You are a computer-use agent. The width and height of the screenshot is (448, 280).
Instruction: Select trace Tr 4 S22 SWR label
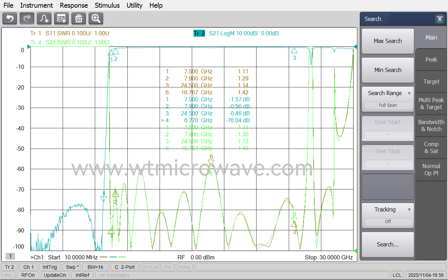coord(70,42)
